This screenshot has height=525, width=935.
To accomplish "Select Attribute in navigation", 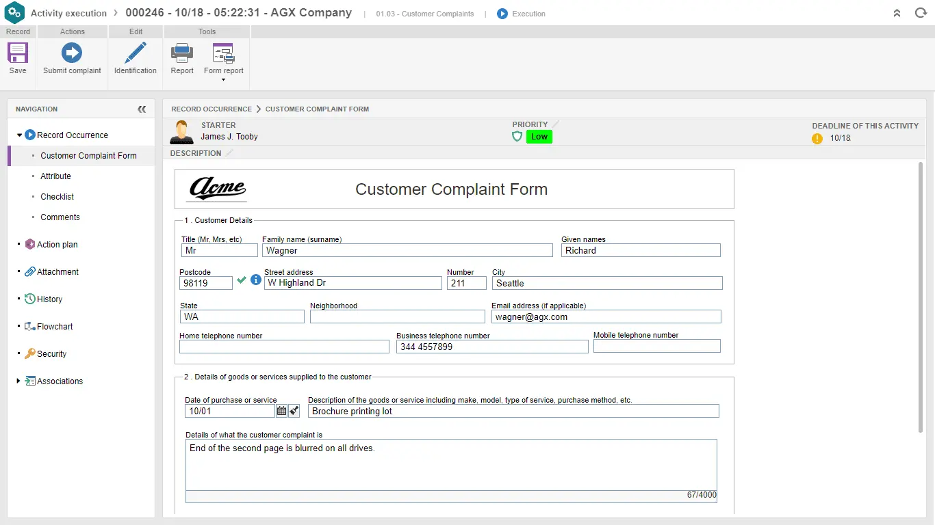I will (55, 176).
